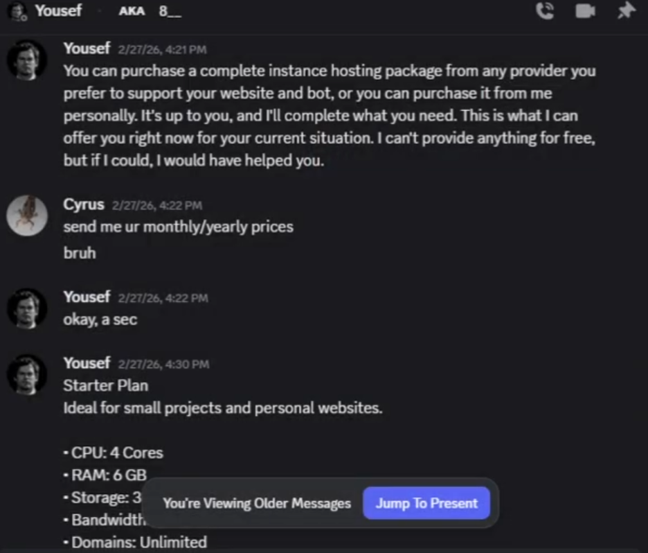Open Yousef's avatar on the Starter Plan message

pyautogui.click(x=27, y=375)
